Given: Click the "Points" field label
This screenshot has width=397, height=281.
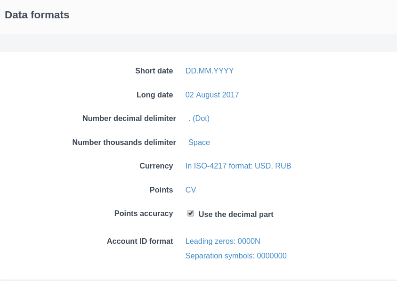Looking at the screenshot, I should coord(161,190).
